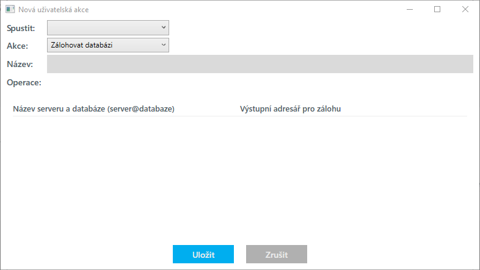The width and height of the screenshot is (480, 270).
Task: Click the Název label
Action: [x=20, y=64]
